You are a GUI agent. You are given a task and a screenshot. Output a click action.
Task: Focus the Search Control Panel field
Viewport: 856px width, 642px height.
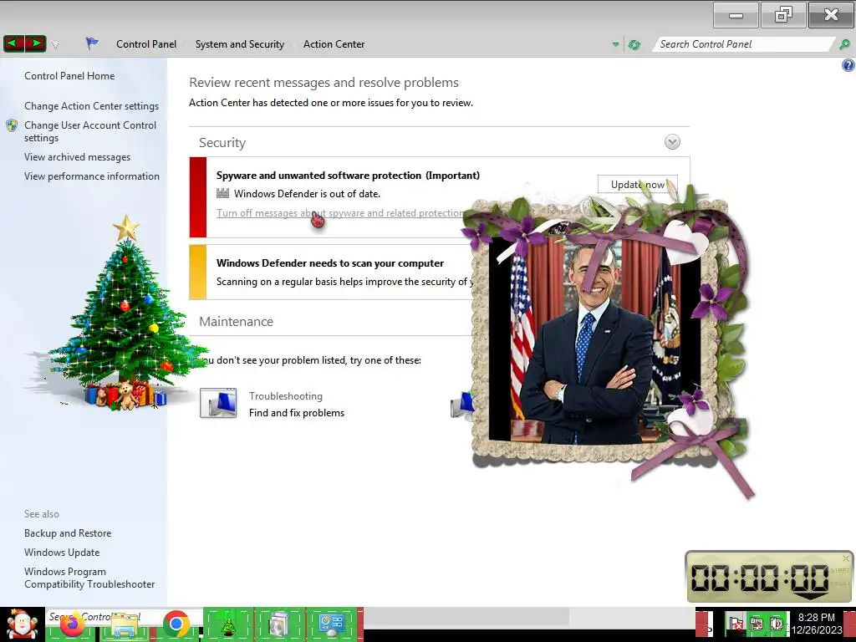pos(742,44)
